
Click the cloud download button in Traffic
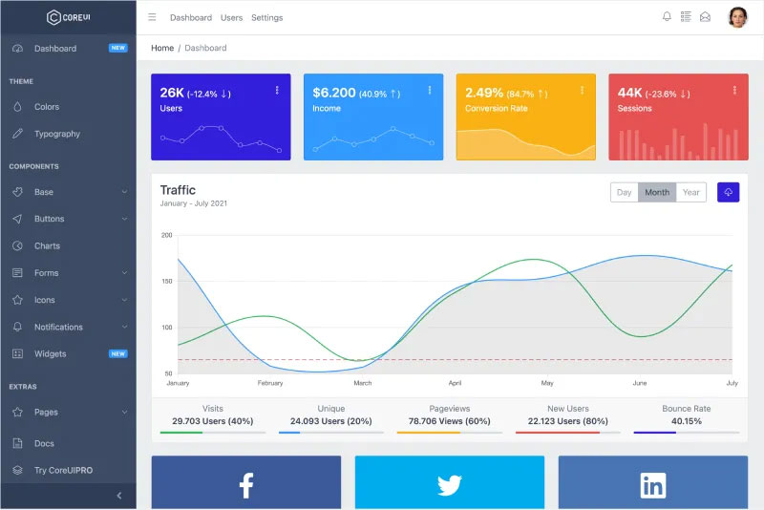[x=728, y=192]
